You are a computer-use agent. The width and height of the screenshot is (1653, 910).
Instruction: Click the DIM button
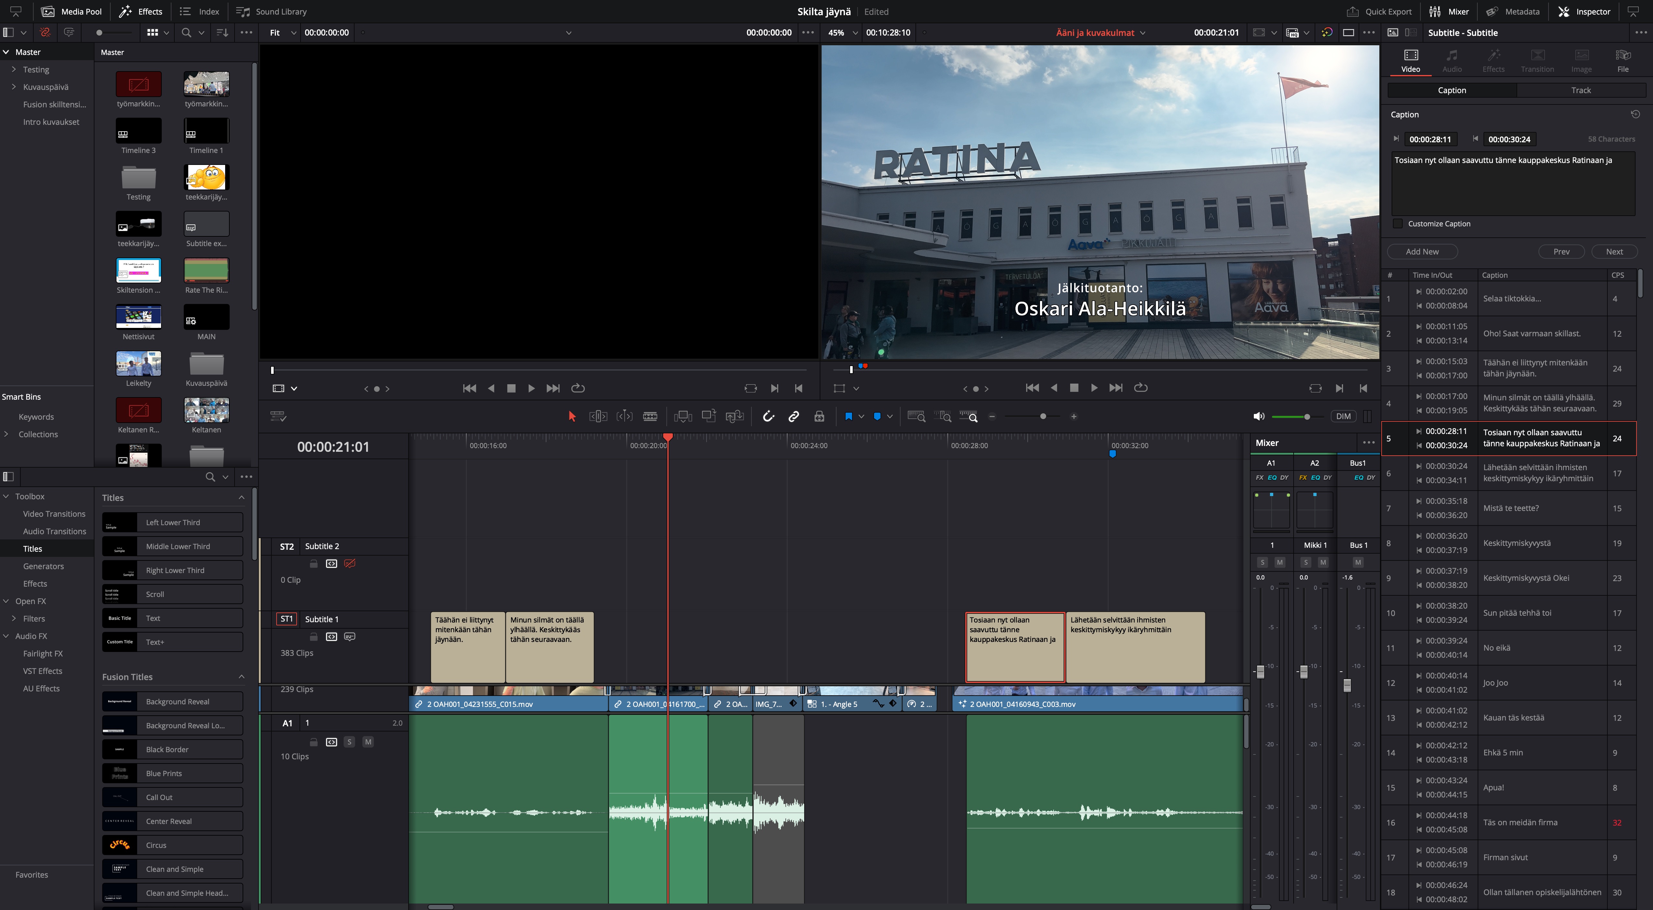coord(1343,417)
